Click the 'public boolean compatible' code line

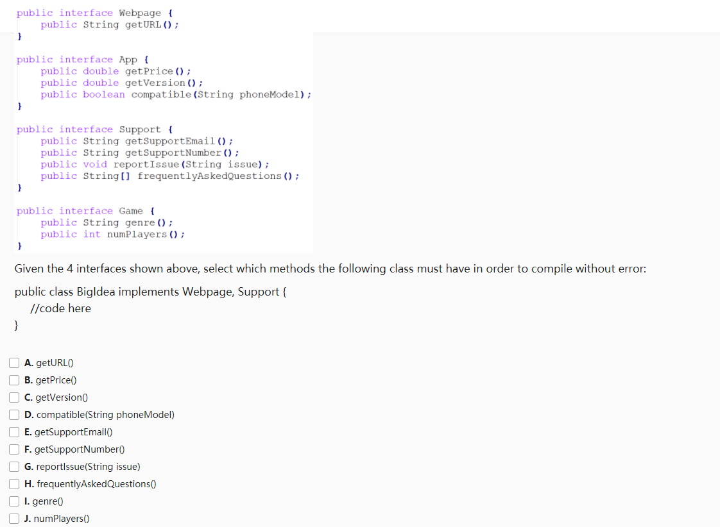point(176,94)
